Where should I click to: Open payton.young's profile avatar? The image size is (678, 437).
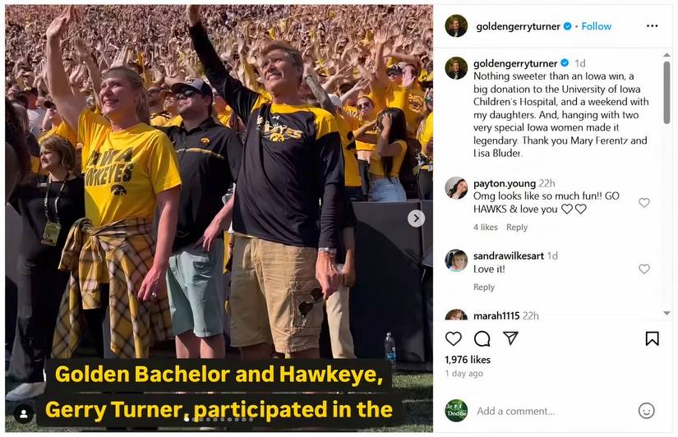[x=456, y=188]
